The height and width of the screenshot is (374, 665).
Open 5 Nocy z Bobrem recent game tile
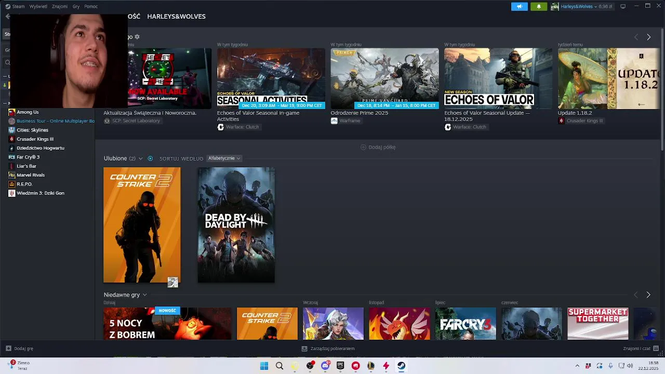[x=167, y=324]
